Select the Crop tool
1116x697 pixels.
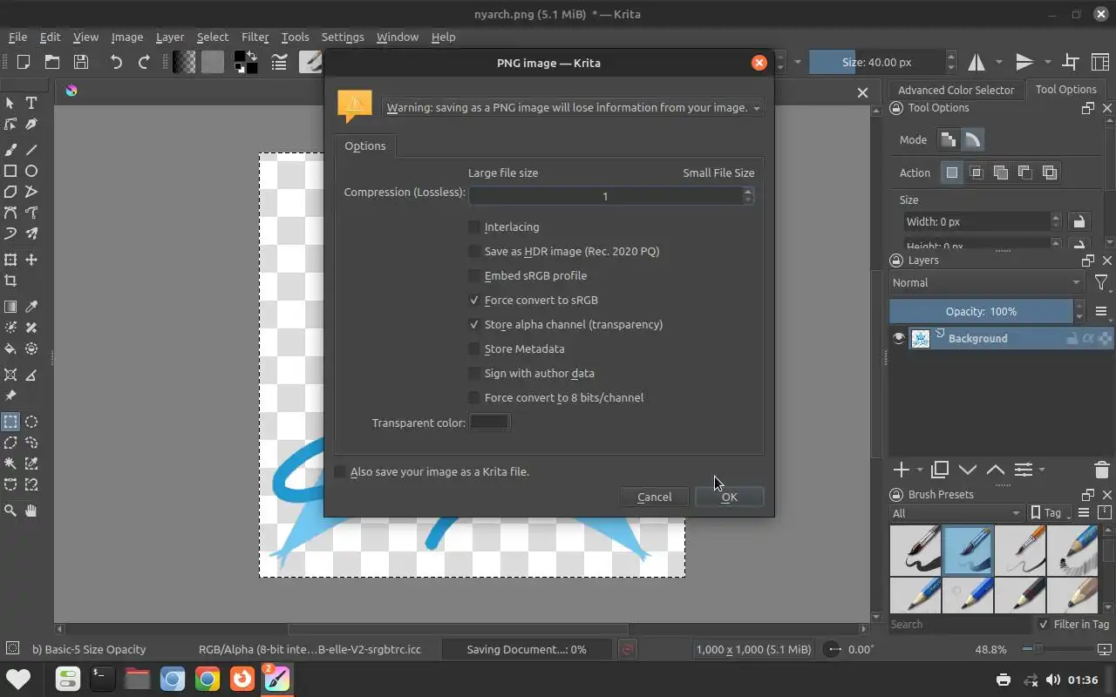point(10,281)
